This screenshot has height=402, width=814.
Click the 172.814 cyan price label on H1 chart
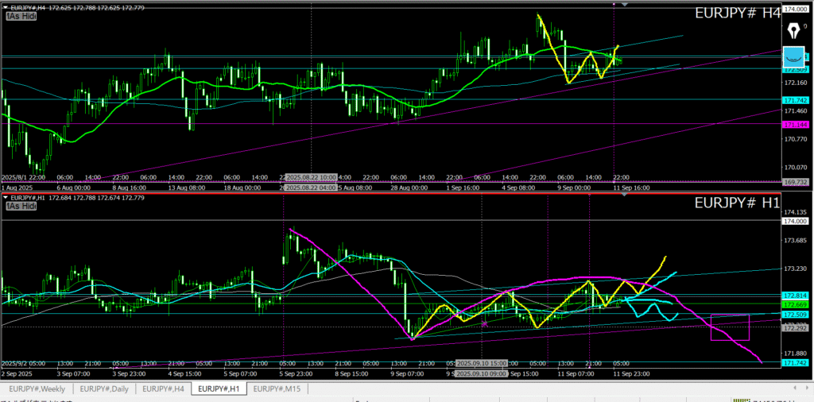(794, 296)
